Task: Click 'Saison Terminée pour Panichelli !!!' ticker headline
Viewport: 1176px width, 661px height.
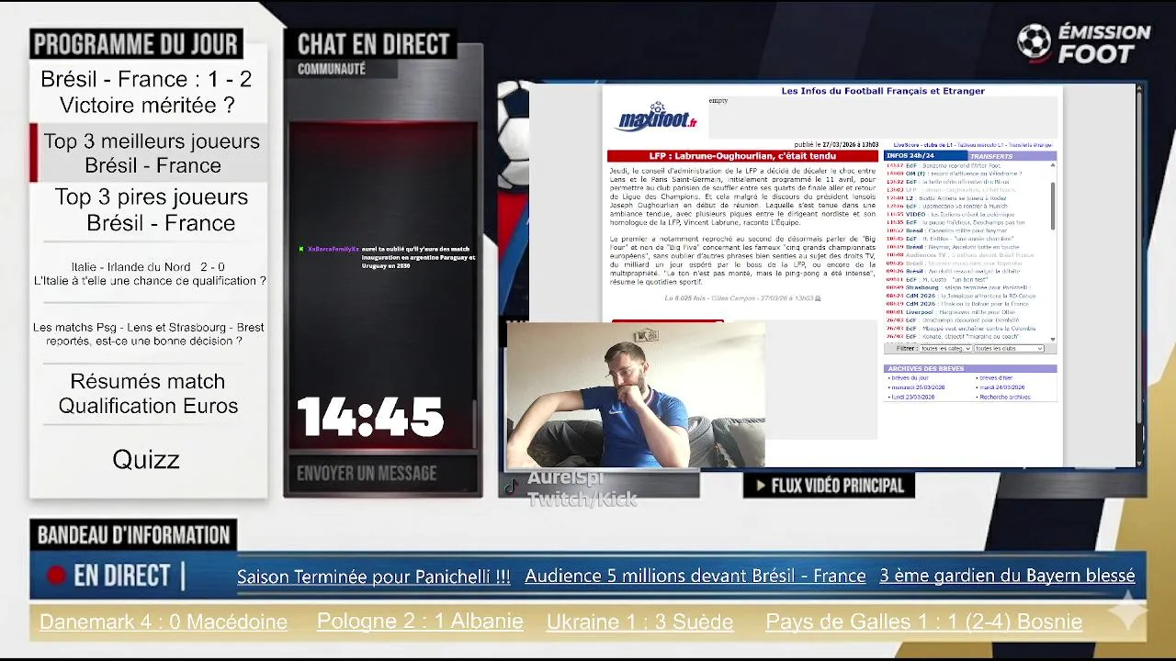Action: pos(373,577)
